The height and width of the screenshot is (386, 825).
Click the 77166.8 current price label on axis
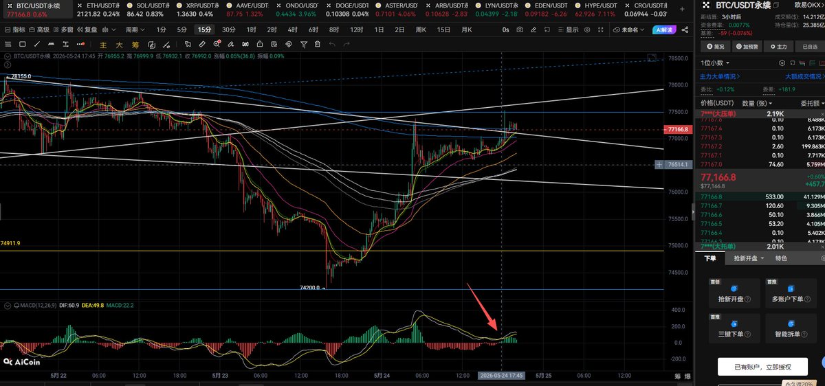click(677, 129)
